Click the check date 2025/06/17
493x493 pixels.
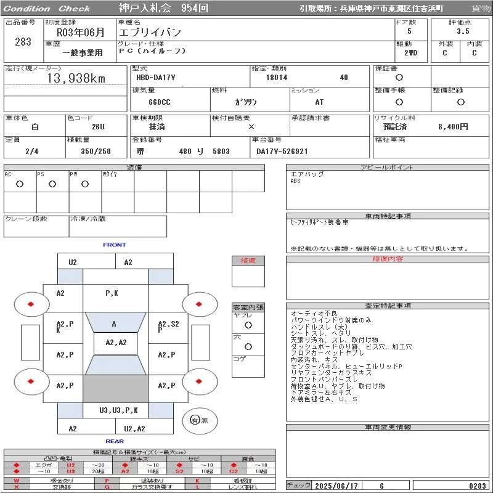point(336,486)
